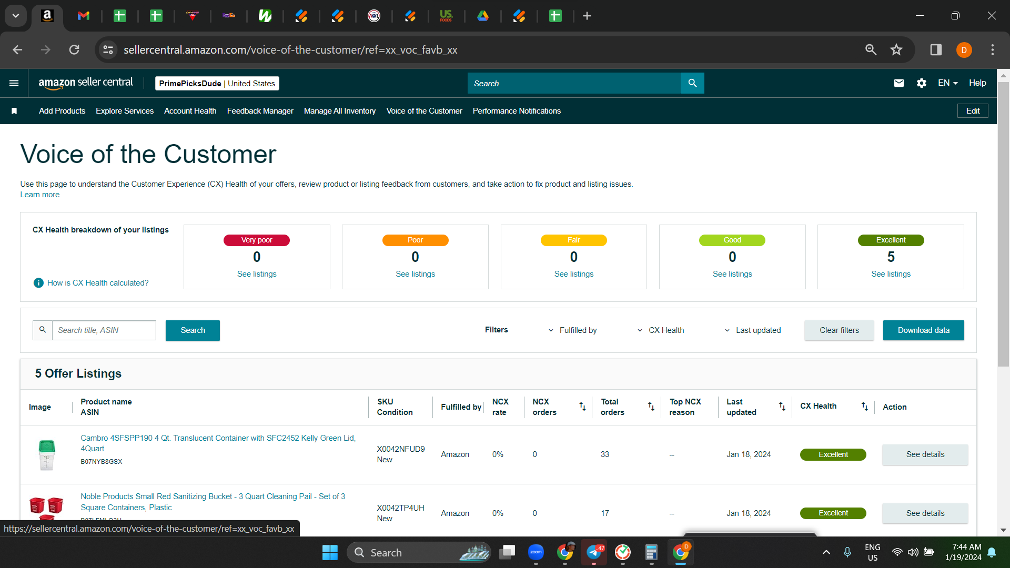Open Add Products menu item
Viewport: 1010px width, 568px height.
tap(62, 111)
